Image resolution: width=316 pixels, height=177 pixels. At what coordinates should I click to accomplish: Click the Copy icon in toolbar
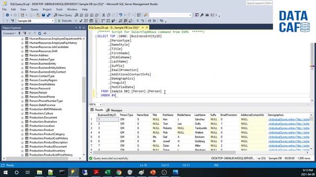click(x=109, y=15)
